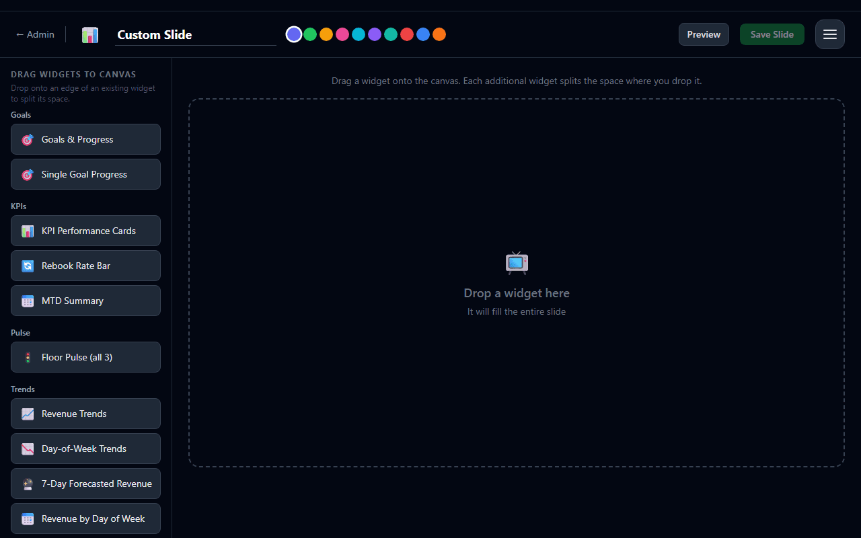
Task: Select the 7-Day Forecasted Revenue widget
Action: [85, 484]
